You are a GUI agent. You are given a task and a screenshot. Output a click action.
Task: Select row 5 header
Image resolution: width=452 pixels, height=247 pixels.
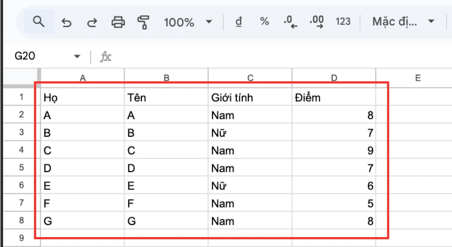coord(21,167)
